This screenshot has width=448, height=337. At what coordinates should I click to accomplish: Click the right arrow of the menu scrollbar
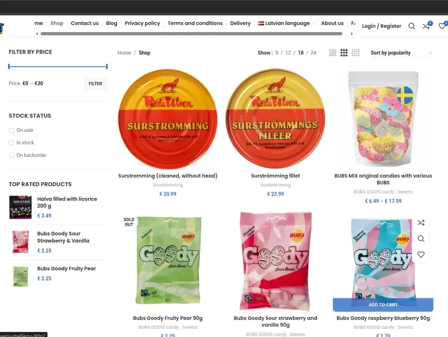point(352,34)
